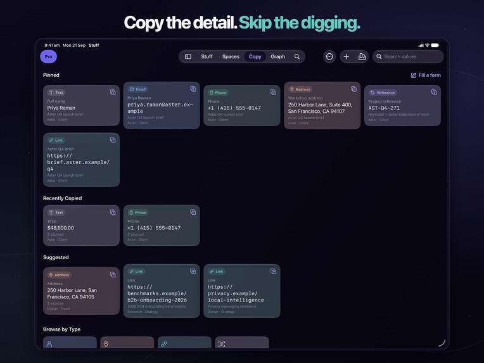
Task: Click the Email type tag
Action: click(137, 89)
